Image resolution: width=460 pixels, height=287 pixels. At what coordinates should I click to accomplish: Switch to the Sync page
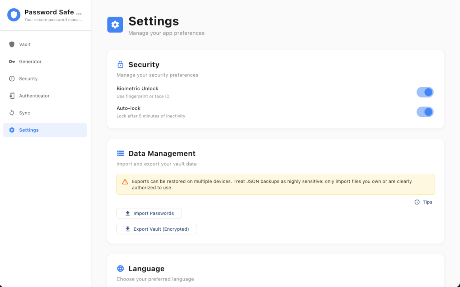[x=45, y=113]
